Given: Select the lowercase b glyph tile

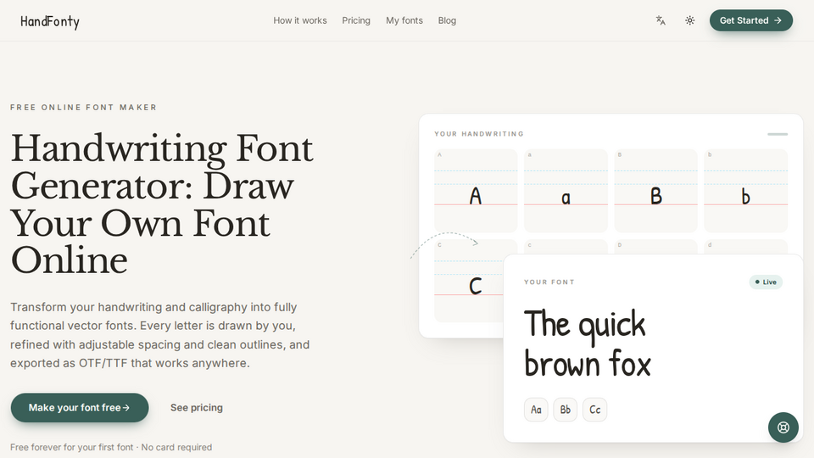Looking at the screenshot, I should click(745, 191).
